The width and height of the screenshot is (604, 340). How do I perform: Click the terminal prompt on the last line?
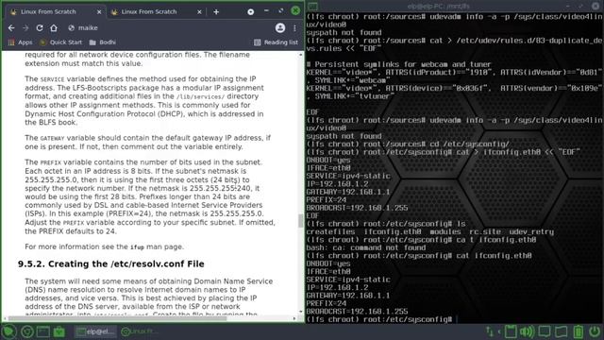[379, 319]
